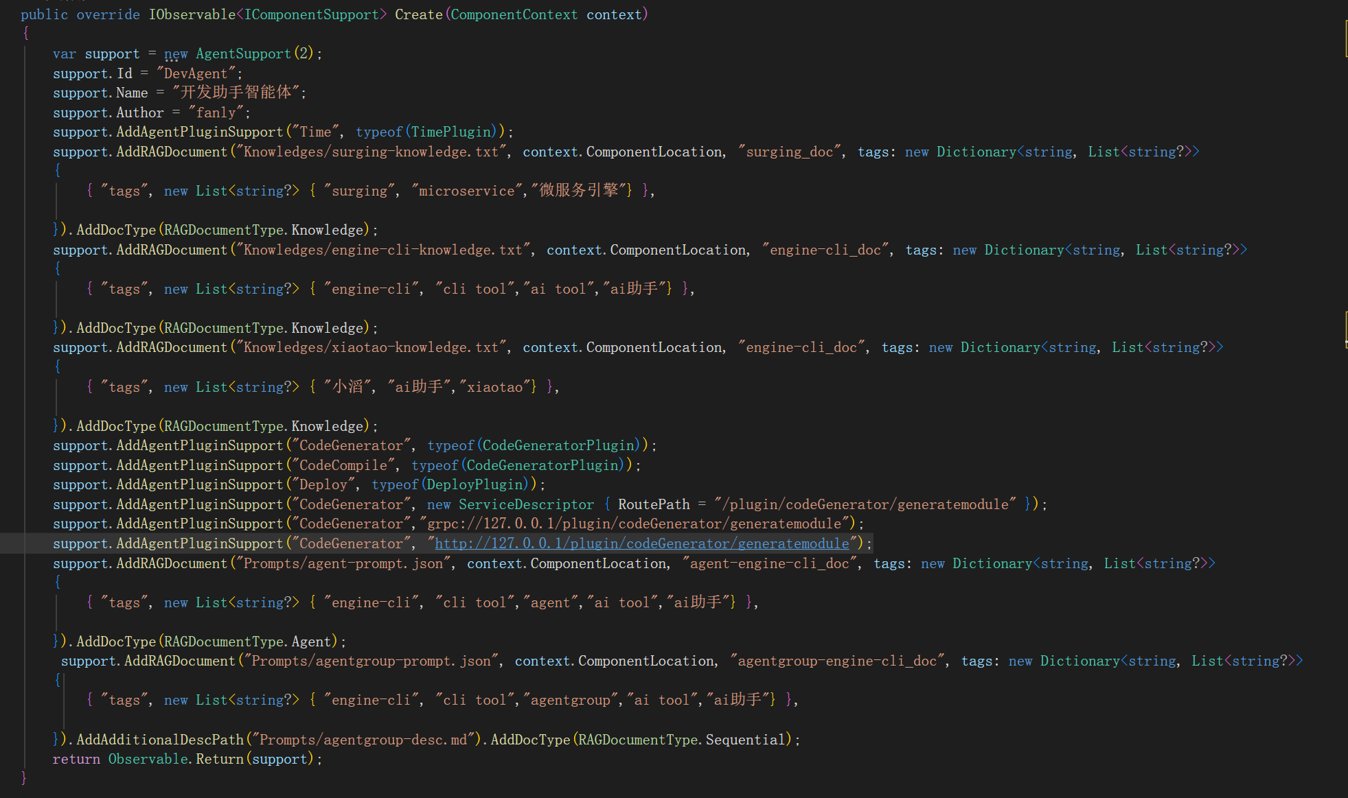
Task: Click the "agent" tag string
Action: click(550, 602)
